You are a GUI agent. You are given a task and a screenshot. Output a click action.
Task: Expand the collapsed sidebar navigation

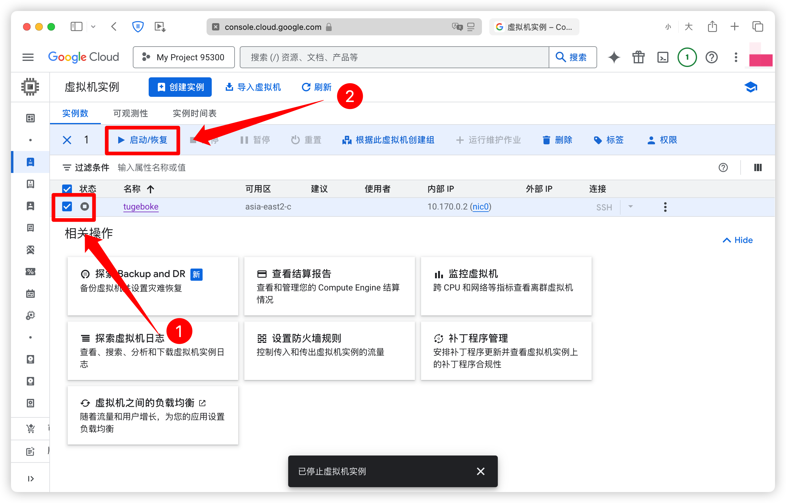click(x=30, y=479)
